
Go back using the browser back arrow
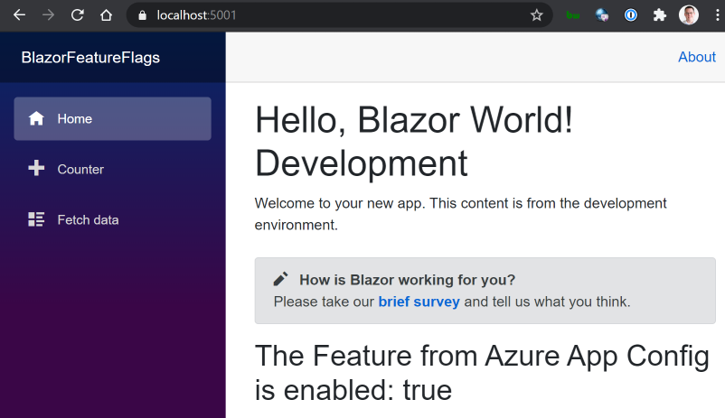click(19, 15)
